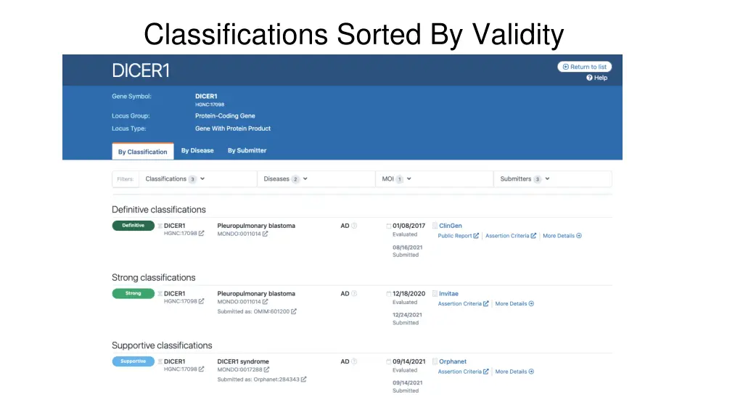Click the Help question mark icon
This screenshot has width=743, height=418.
click(x=589, y=78)
